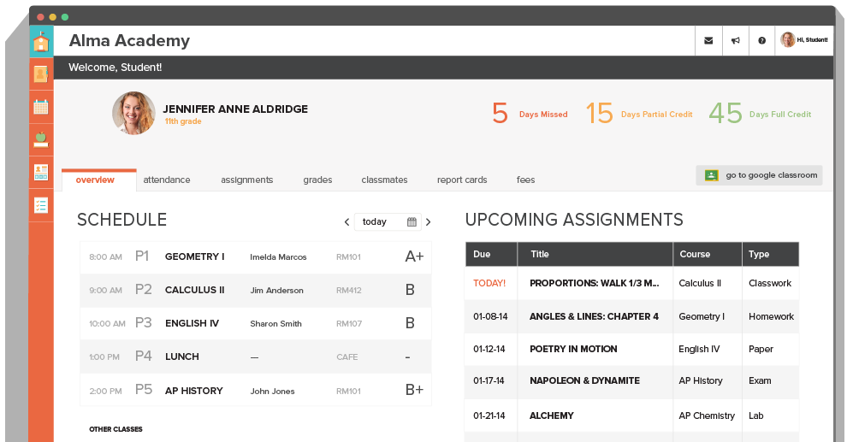Go to previous day with left chevron
The image size is (847, 442).
pos(346,222)
